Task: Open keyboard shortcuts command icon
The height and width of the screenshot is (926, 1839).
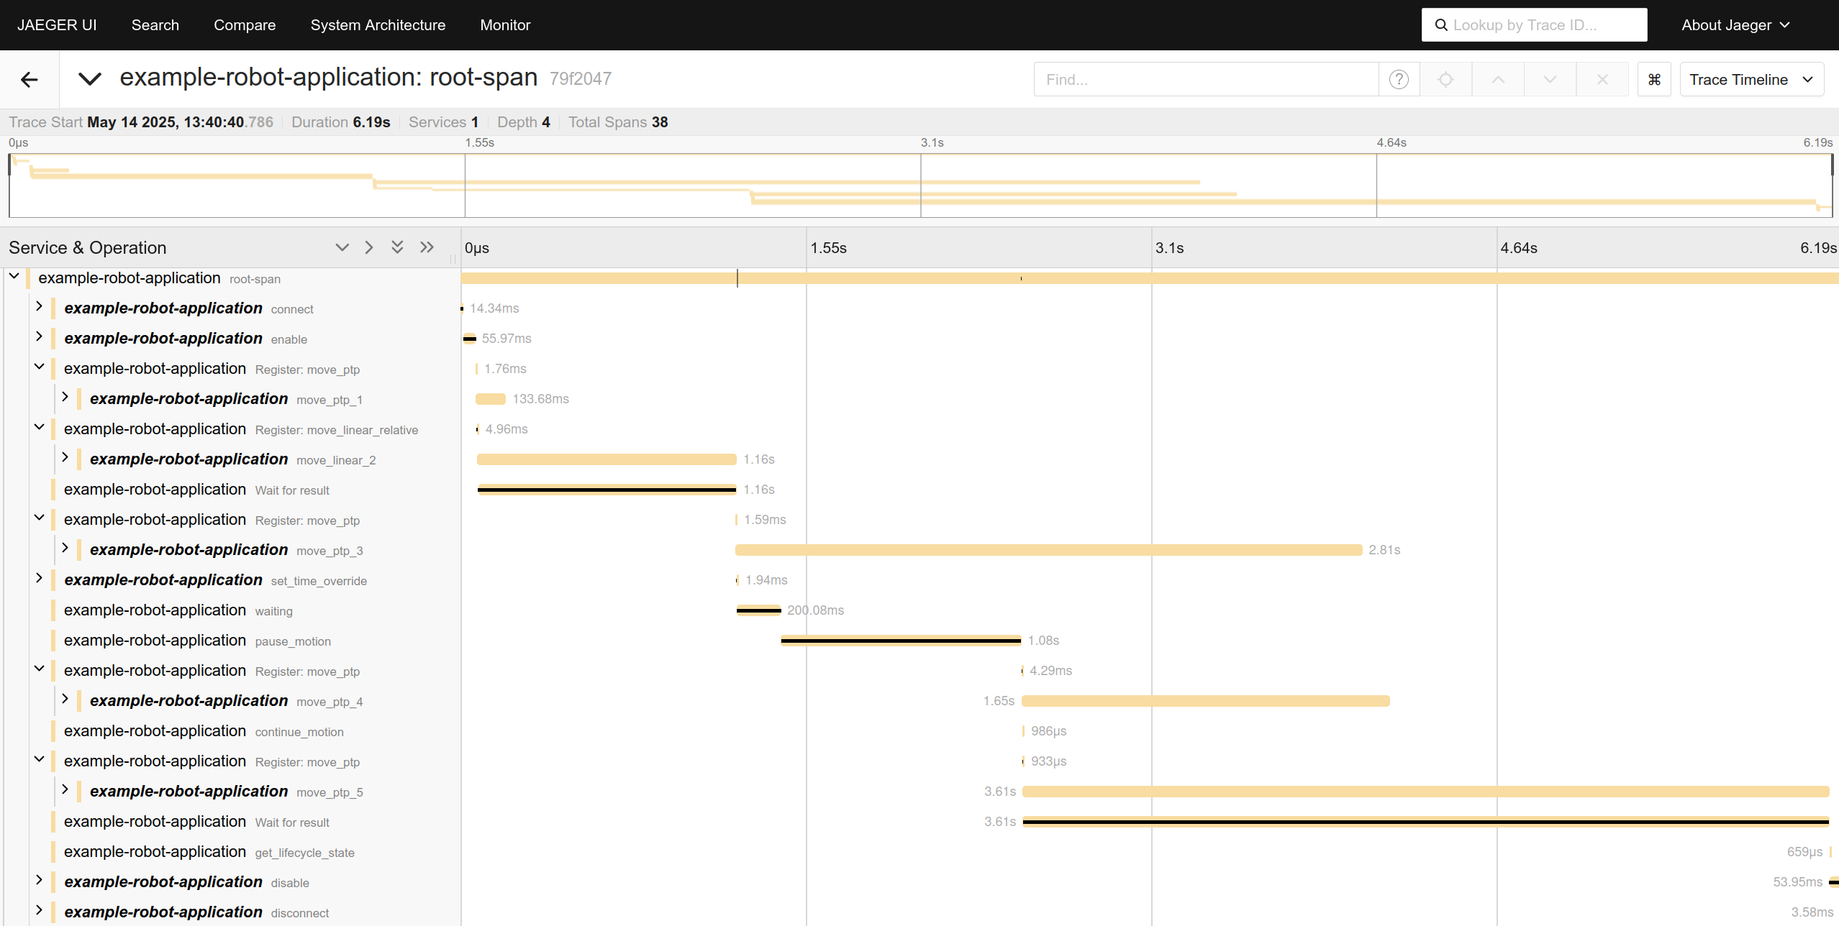Action: 1654,79
